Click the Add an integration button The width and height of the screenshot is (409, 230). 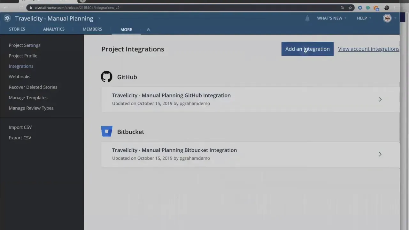point(307,49)
